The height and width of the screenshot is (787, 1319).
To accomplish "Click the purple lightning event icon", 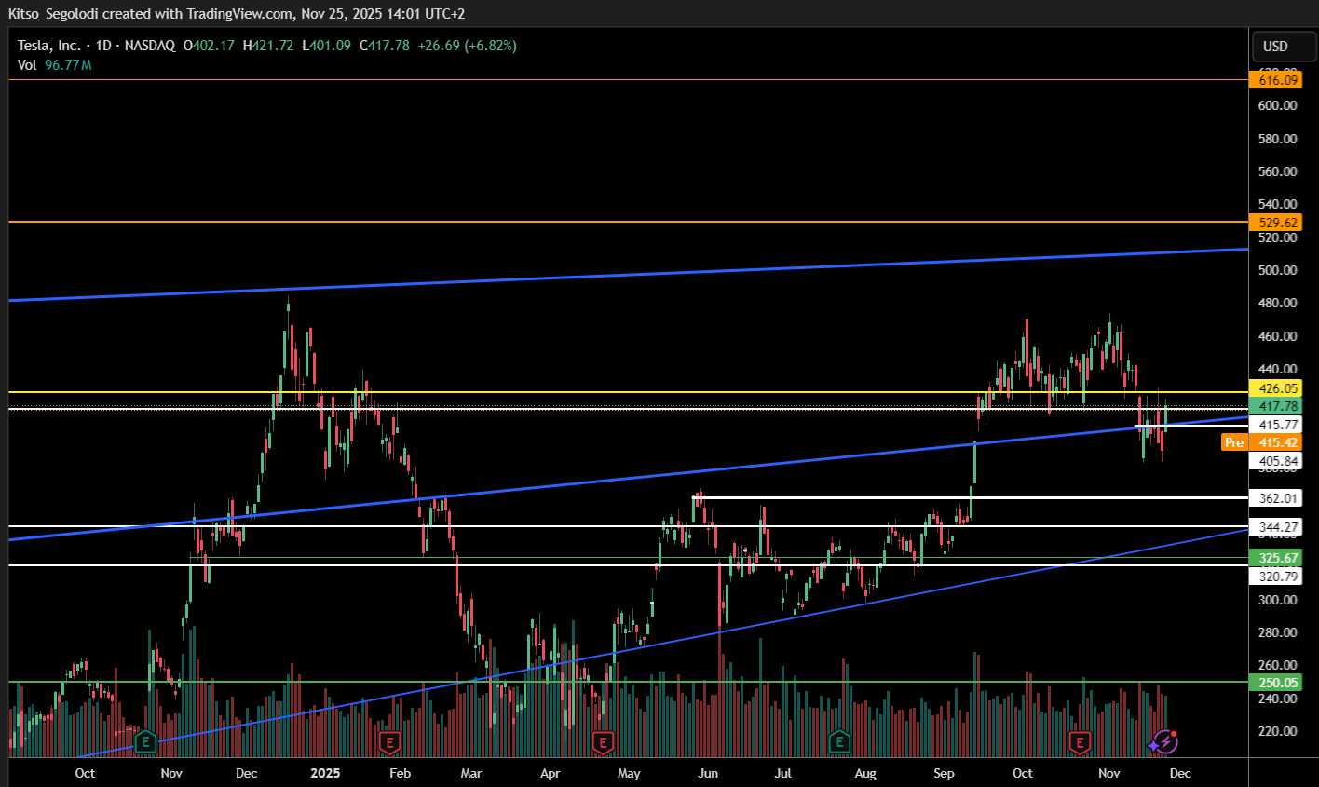I will coord(1164,742).
